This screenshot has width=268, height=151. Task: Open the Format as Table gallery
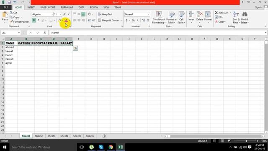coord(171,18)
